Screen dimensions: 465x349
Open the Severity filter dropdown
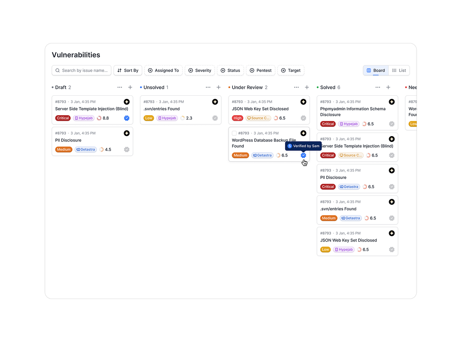click(x=200, y=70)
